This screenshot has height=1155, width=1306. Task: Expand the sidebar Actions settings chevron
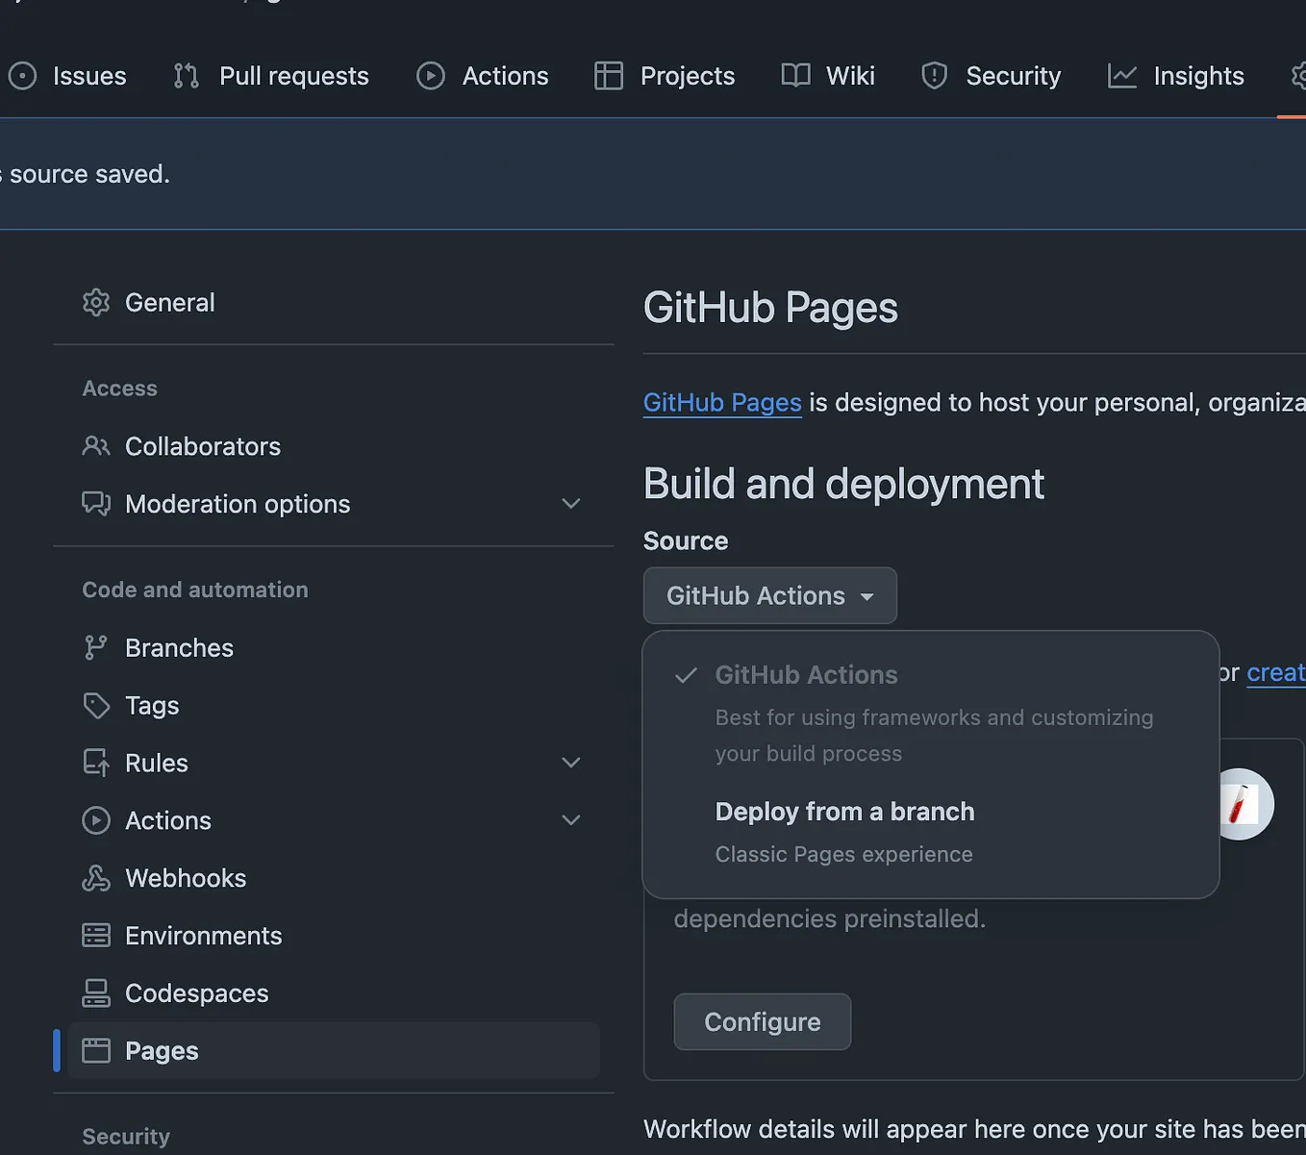[x=571, y=820]
